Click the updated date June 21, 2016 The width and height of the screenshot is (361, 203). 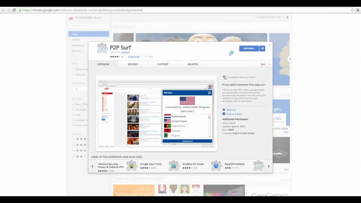[238, 127]
